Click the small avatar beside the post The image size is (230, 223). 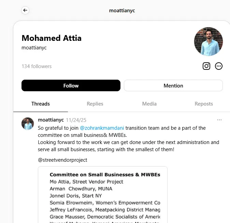(28, 124)
